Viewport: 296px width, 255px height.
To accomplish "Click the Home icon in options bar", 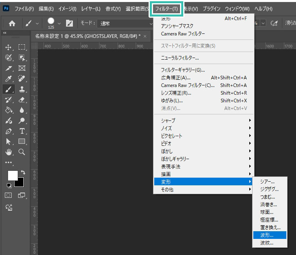I will [12, 23].
